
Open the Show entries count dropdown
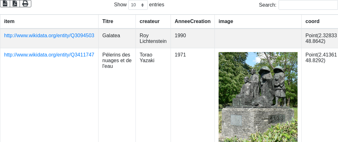tap(138, 5)
